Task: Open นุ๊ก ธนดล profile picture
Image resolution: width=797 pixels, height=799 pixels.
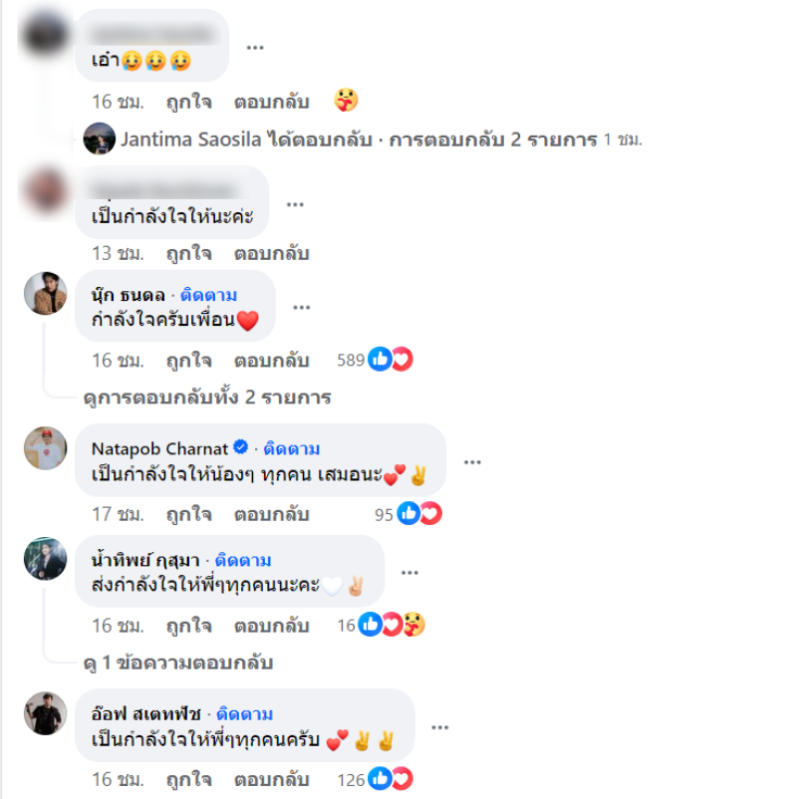Action: point(46,293)
